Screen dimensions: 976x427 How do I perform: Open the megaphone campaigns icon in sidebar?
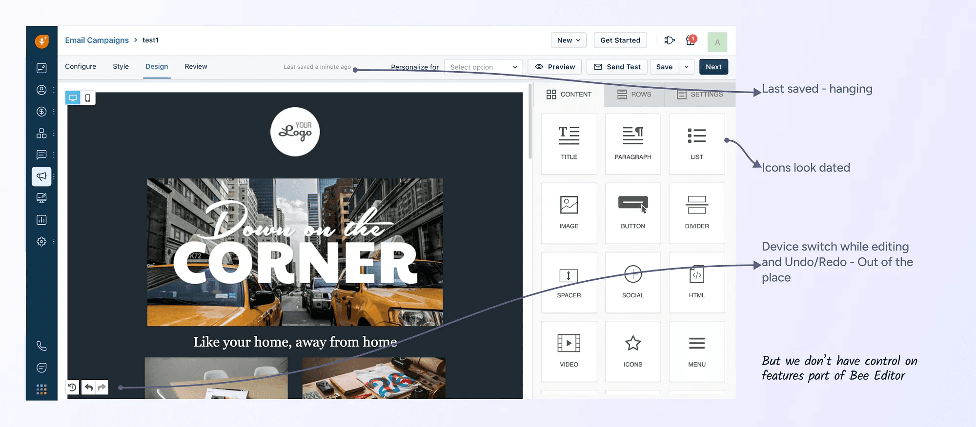41,176
